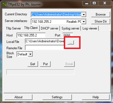Image resolution: width=113 pixels, height=103 pixels.
Task: Click the Put button
Action: [x=45, y=64]
